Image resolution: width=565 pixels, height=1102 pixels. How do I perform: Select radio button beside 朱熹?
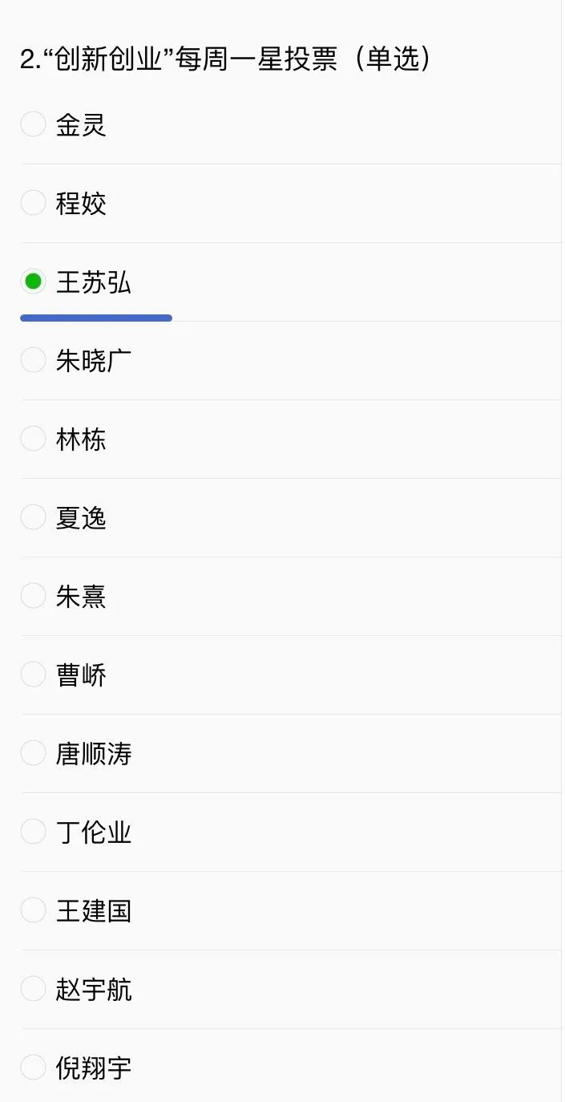[x=33, y=596]
